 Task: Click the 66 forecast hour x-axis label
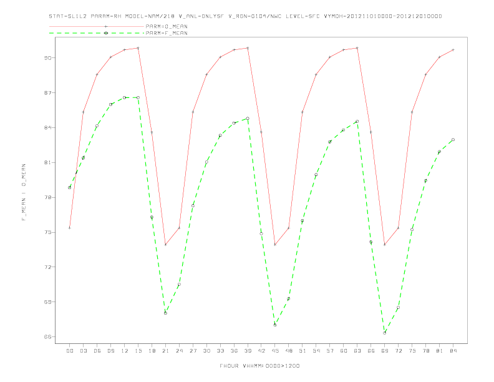point(371,351)
